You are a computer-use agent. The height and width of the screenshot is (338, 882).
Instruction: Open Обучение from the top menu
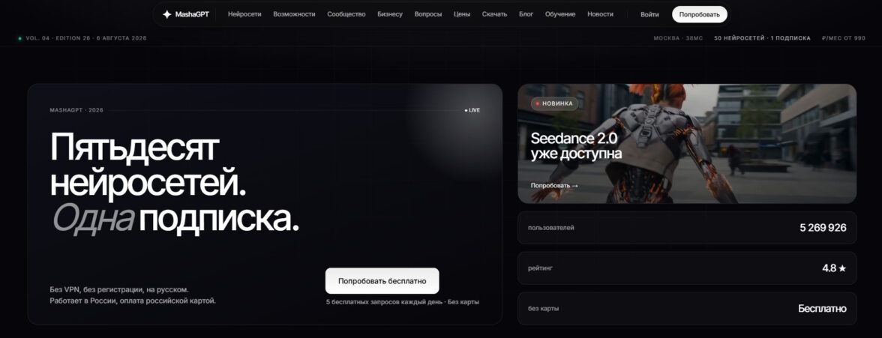560,14
